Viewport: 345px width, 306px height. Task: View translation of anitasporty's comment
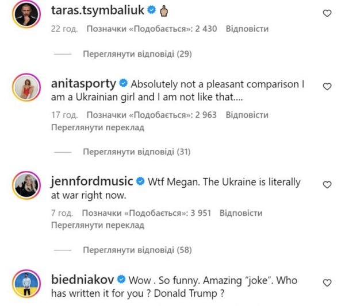97,127
